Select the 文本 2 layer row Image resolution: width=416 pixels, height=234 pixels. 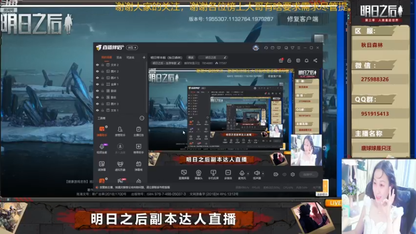(x=121, y=64)
